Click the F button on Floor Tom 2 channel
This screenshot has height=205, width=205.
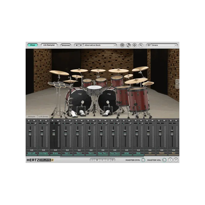click(119, 124)
